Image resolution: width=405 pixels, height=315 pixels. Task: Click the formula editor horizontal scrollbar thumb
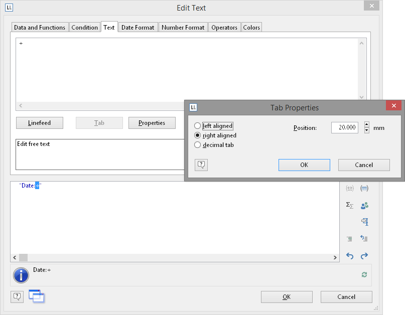24,257
